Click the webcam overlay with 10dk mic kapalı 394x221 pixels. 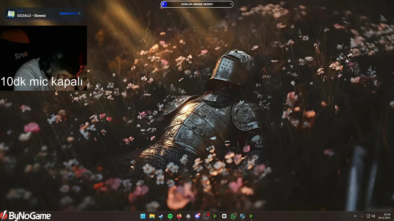tap(43, 58)
